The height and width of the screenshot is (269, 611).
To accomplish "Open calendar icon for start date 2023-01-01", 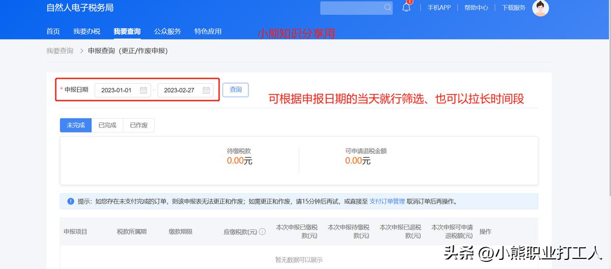I will click(144, 90).
